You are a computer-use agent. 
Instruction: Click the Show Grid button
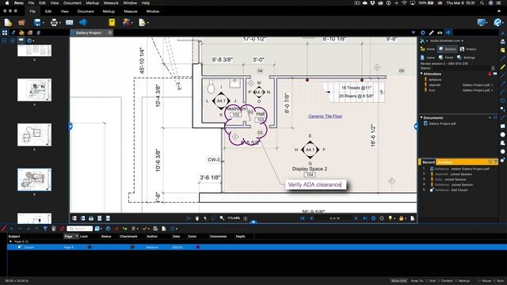[398, 281]
